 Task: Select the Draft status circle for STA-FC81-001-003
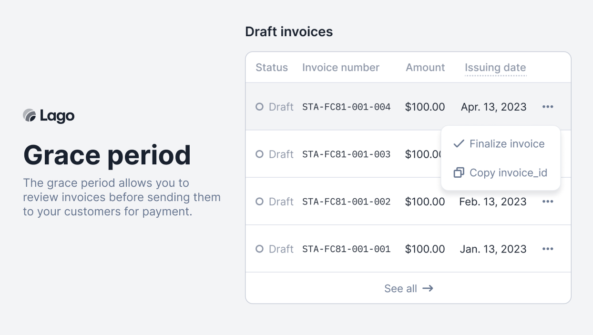(x=260, y=154)
